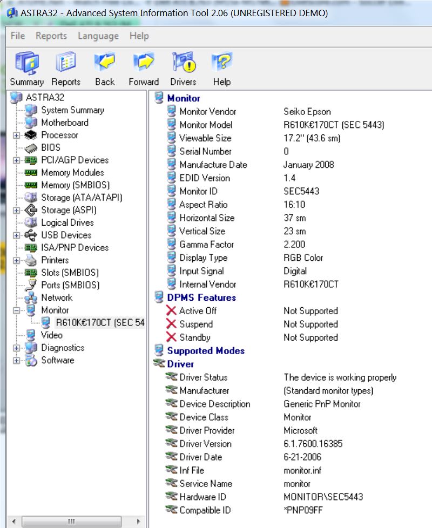Click the Supported Modes header icon
Viewport: 432px width, 528px height.
click(159, 350)
